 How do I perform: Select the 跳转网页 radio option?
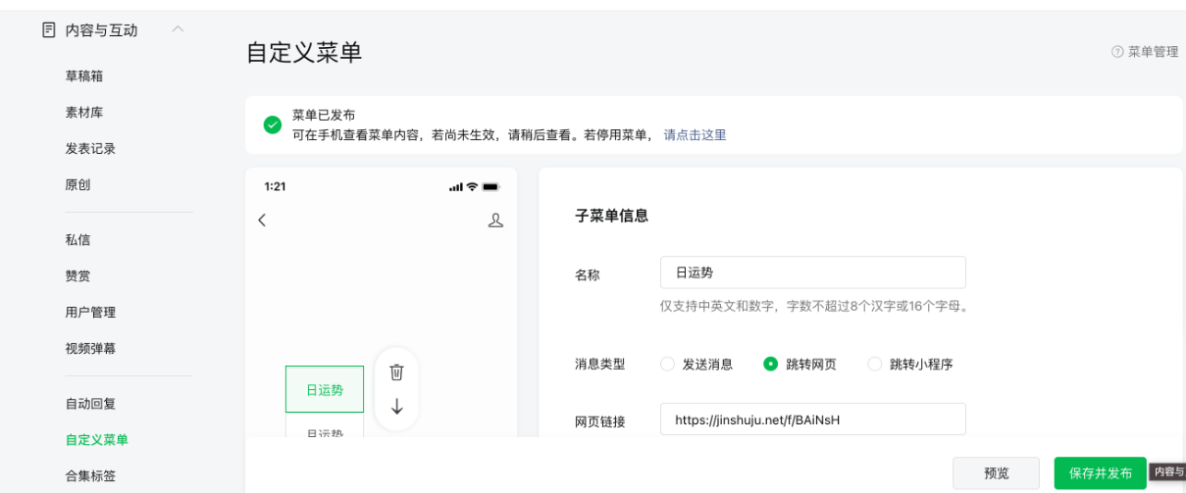(771, 364)
